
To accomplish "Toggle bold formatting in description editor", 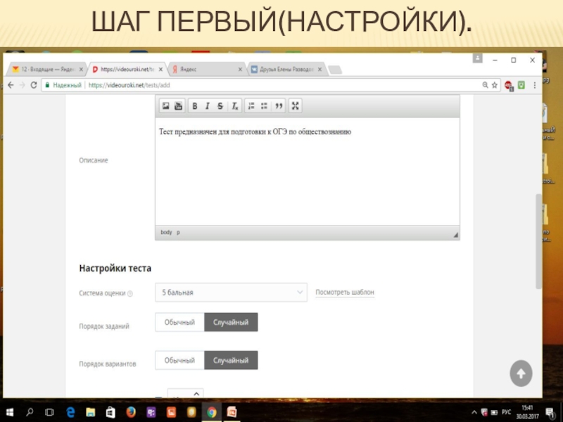I will (195, 106).
